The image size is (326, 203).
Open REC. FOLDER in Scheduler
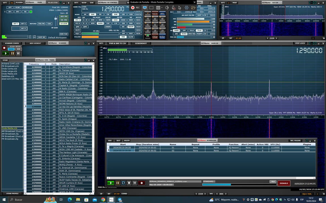pos(295,140)
